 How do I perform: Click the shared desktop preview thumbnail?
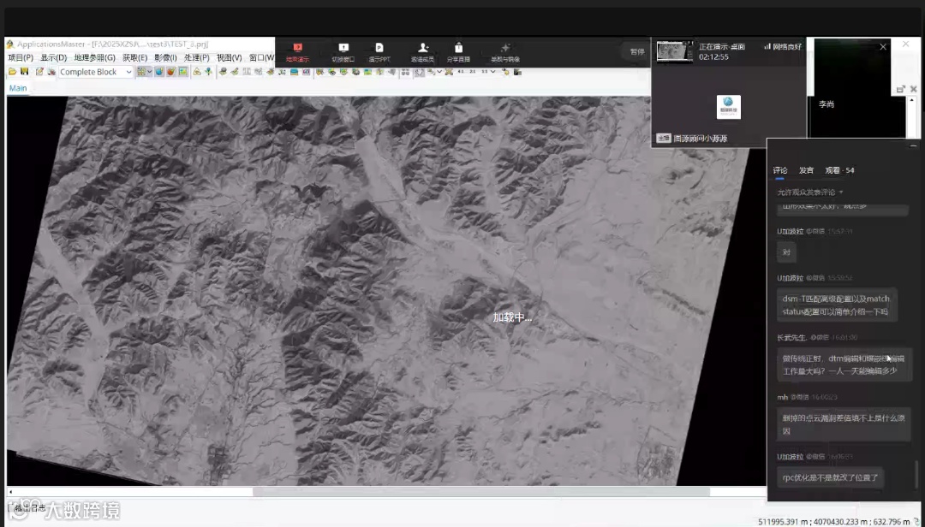coord(675,51)
